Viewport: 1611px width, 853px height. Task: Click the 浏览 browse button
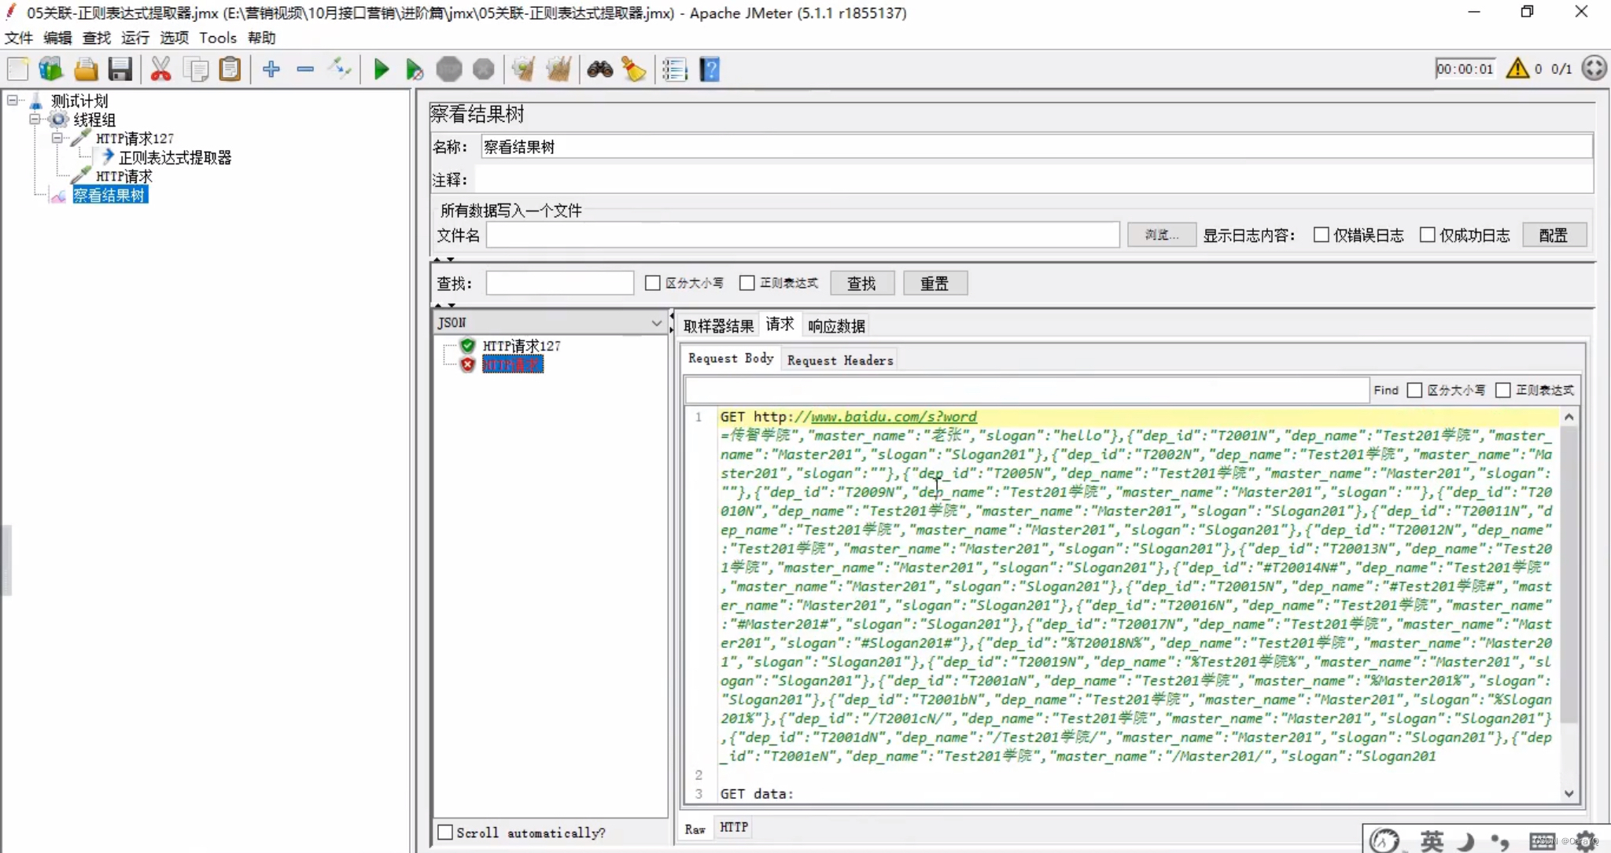coord(1161,234)
